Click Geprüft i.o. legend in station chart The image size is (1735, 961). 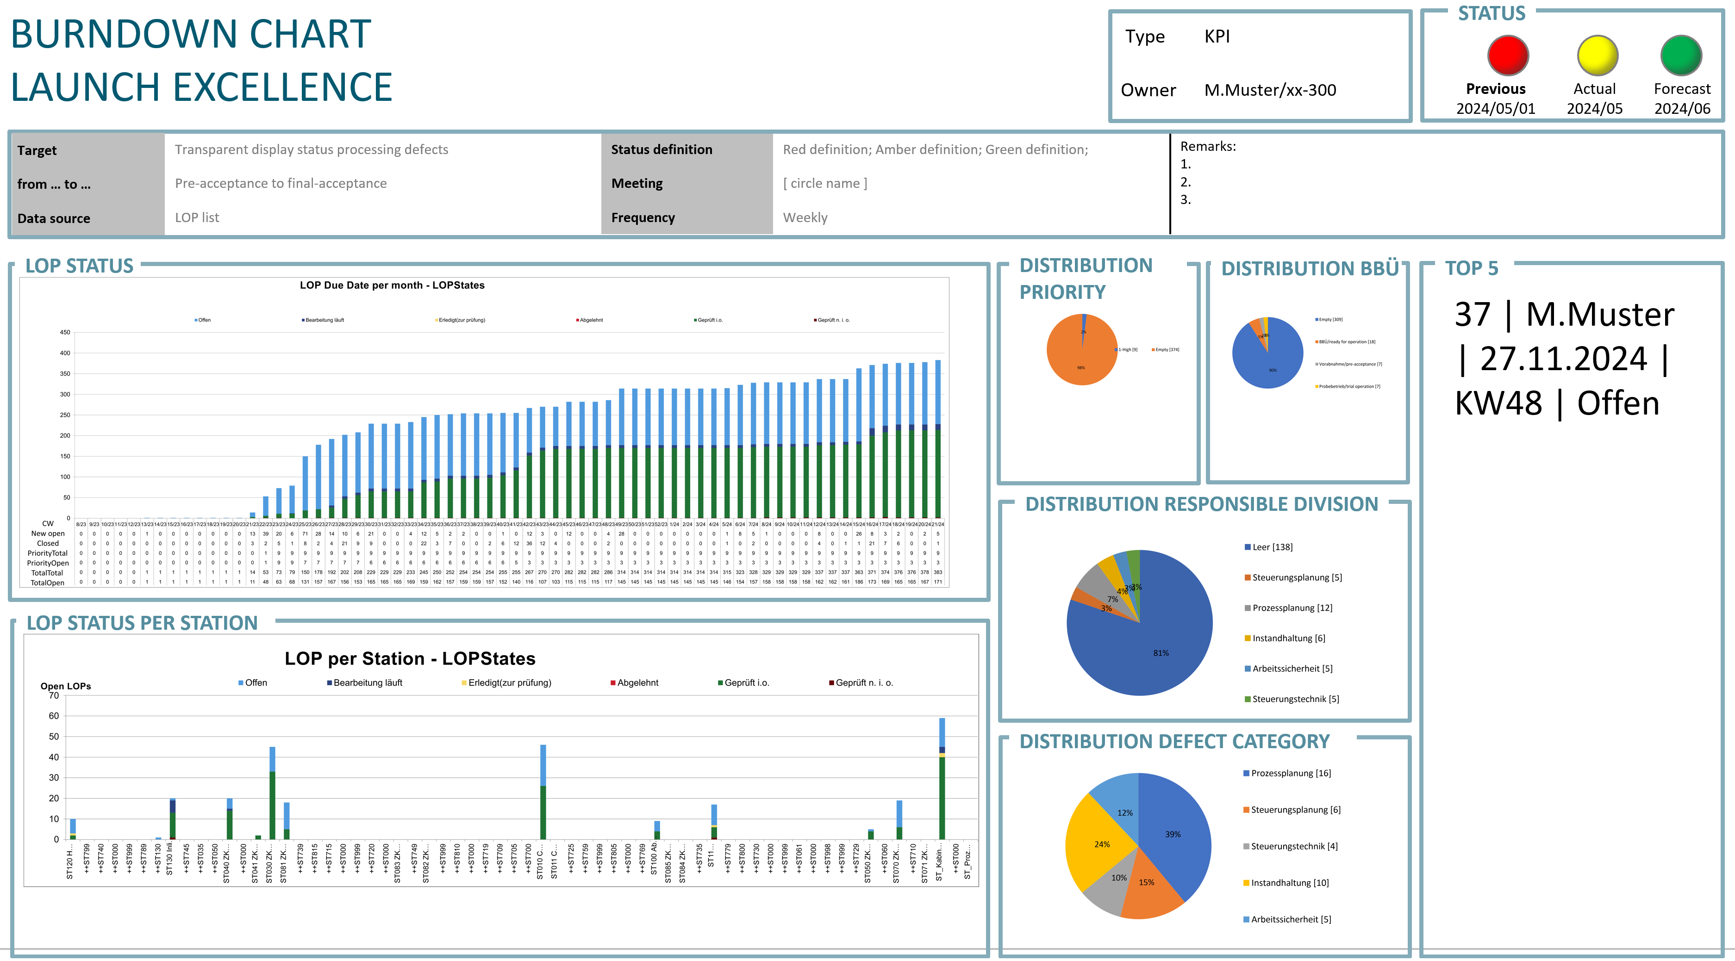point(743,682)
